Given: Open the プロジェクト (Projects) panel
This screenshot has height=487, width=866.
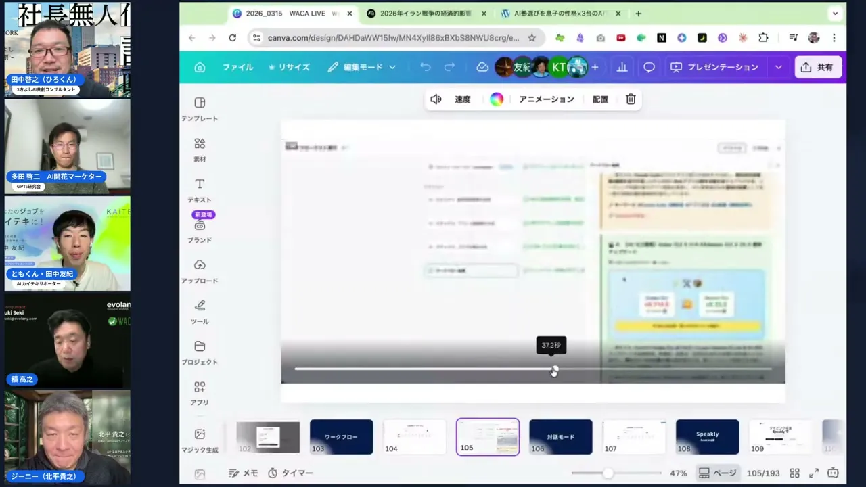Looking at the screenshot, I should (200, 352).
